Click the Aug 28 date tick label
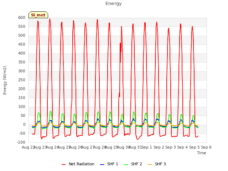This screenshot has width=228, height=171. point(100,147)
